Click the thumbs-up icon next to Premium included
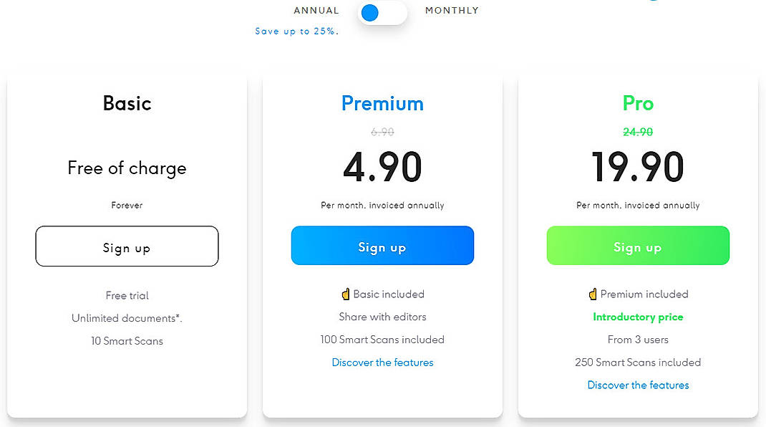 pyautogui.click(x=592, y=294)
